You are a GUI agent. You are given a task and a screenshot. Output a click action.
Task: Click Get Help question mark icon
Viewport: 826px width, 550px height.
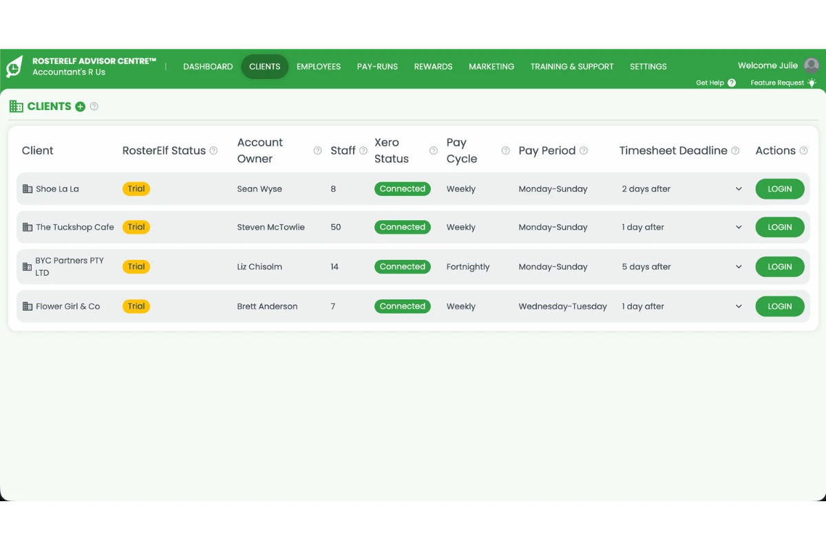[x=732, y=82]
